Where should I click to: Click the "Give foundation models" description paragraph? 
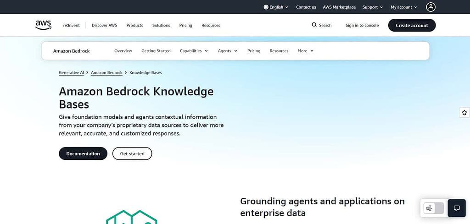click(x=141, y=125)
